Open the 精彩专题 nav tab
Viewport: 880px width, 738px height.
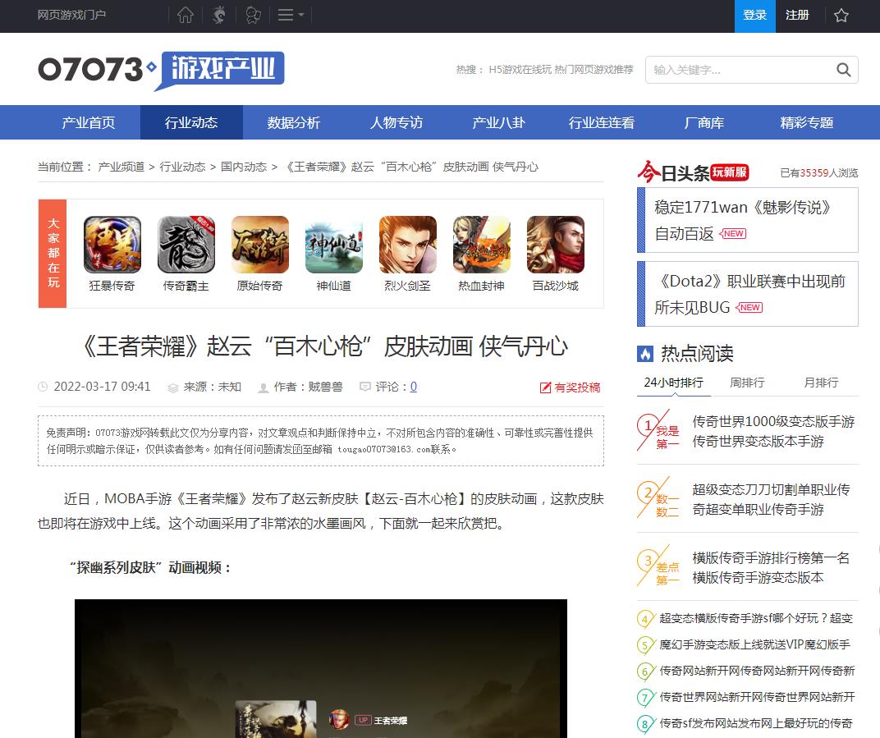pos(807,122)
